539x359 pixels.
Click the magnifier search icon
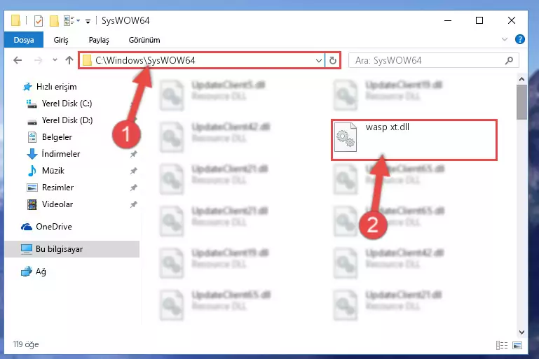click(509, 61)
